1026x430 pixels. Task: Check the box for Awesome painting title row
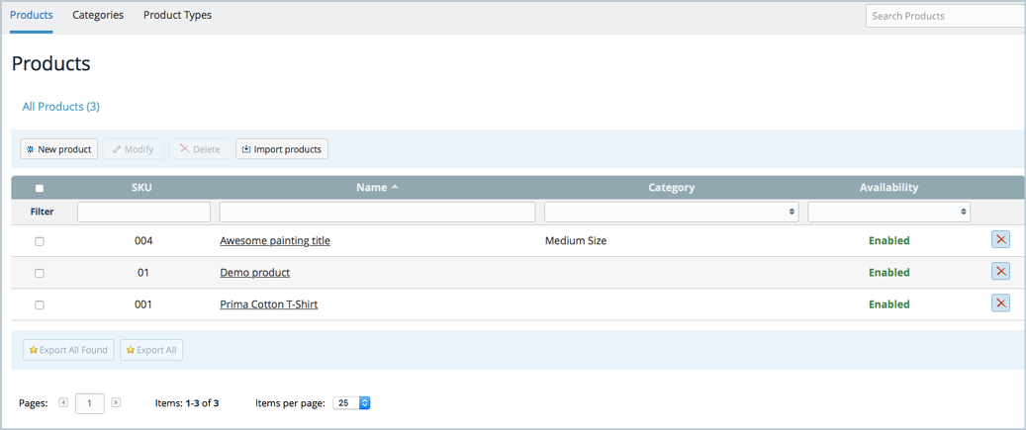pyautogui.click(x=40, y=241)
